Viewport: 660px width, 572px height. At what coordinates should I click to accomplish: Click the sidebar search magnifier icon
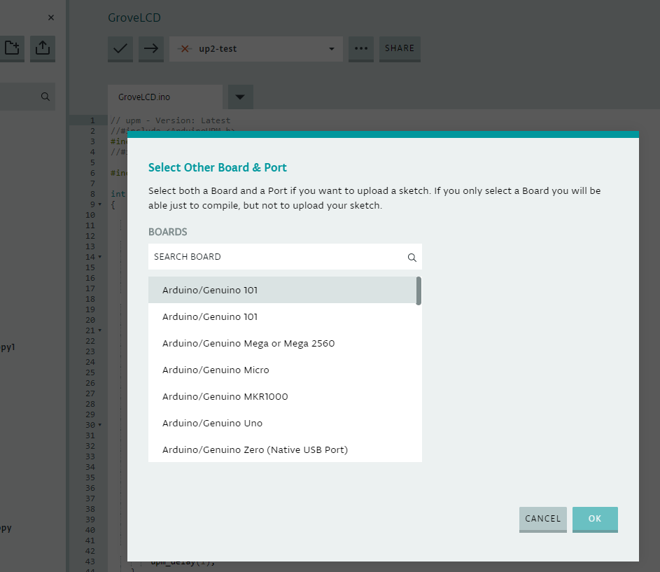coord(45,96)
